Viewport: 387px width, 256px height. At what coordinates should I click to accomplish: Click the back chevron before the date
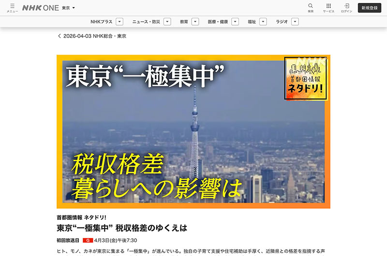point(59,36)
